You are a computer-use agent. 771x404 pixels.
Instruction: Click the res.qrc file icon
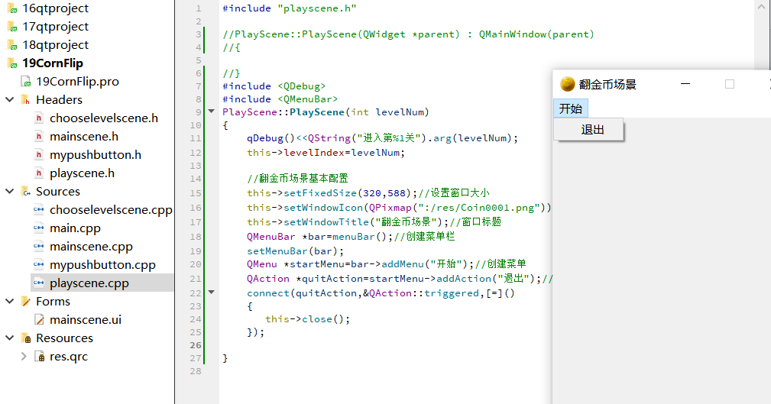point(39,357)
